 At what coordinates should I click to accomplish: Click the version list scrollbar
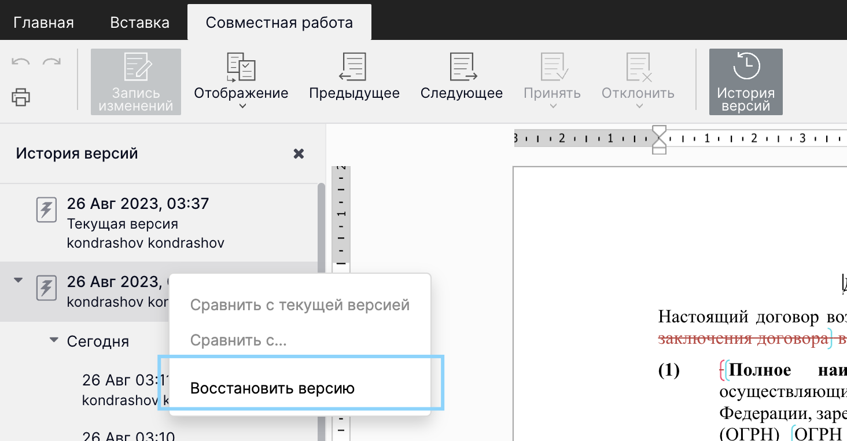321,313
